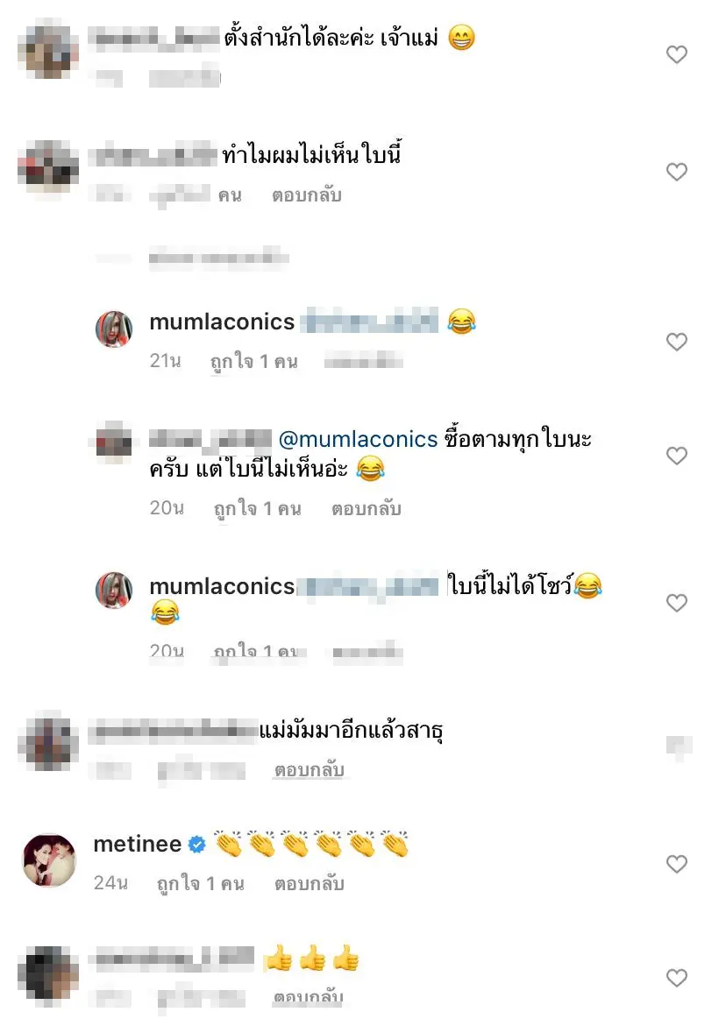
Task: Like metinee's clapping hands comment
Action: (x=676, y=865)
